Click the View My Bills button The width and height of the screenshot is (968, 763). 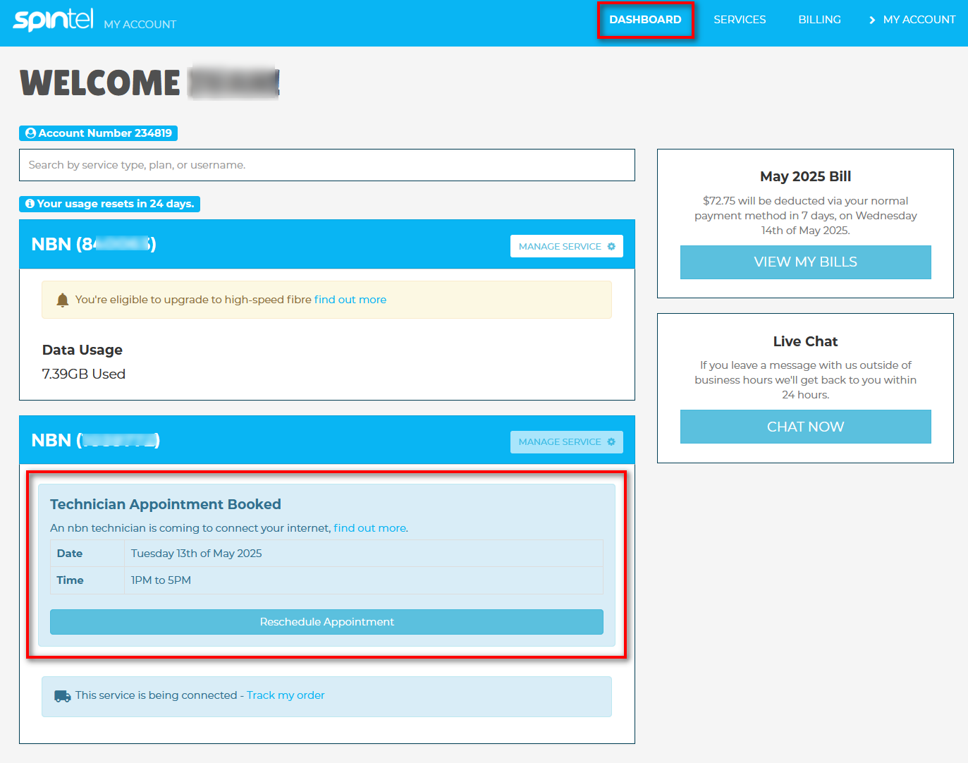click(x=805, y=262)
